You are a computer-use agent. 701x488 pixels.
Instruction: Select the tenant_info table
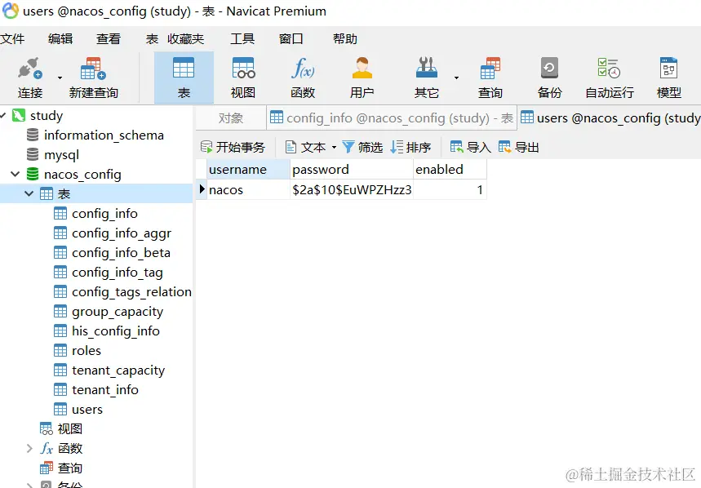coord(105,390)
